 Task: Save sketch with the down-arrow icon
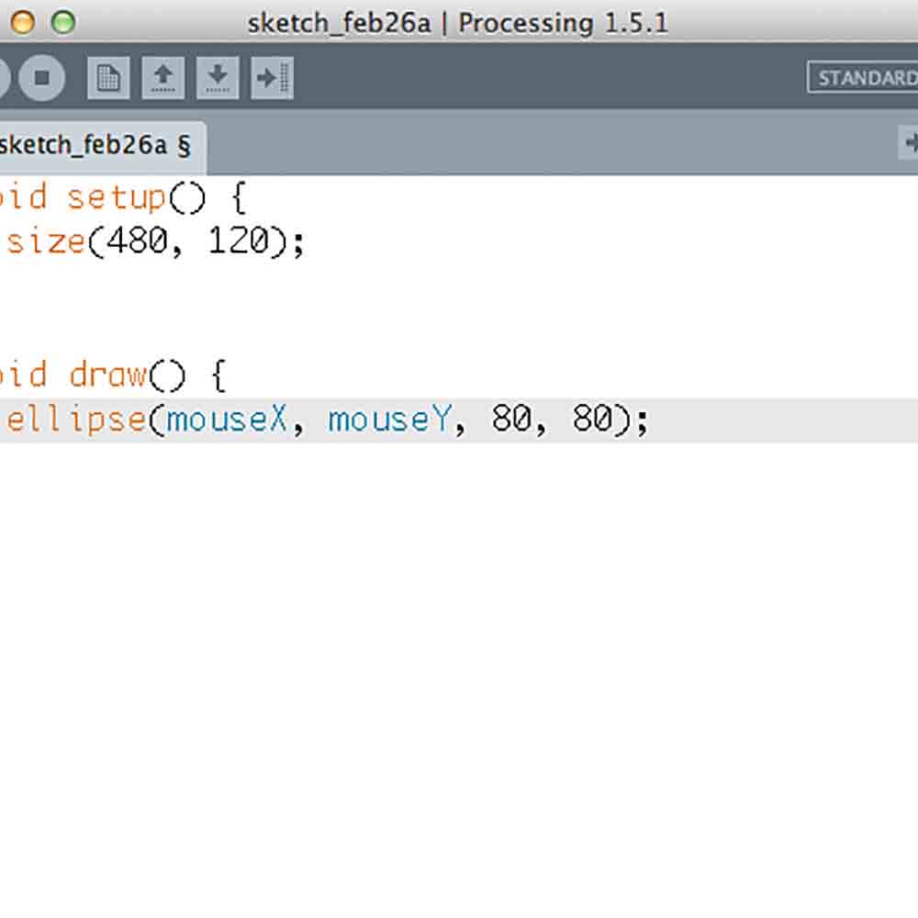218,78
